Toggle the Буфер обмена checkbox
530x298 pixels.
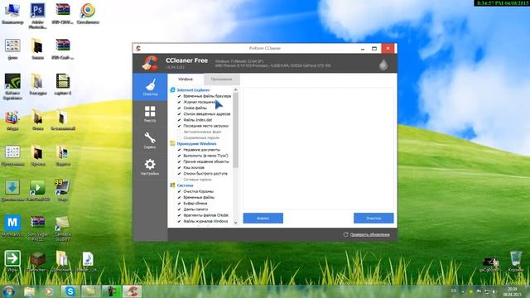click(x=179, y=204)
